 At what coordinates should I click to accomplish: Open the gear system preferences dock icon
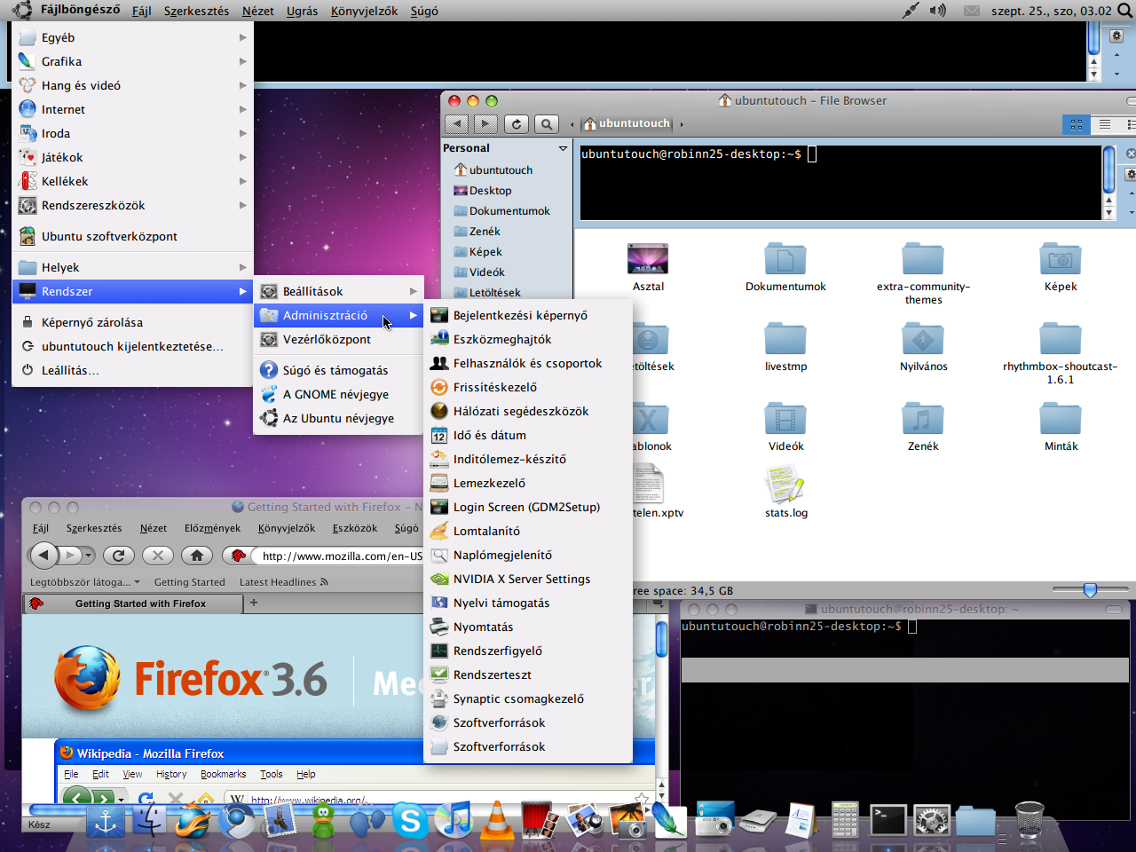tap(932, 821)
